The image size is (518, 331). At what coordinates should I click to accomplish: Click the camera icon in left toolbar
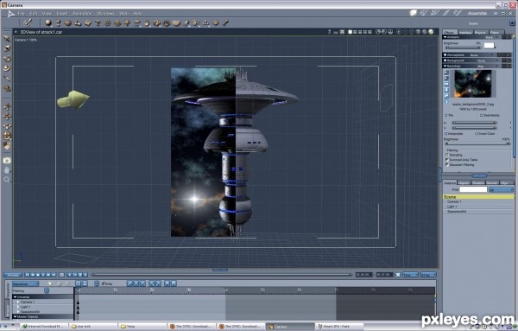click(x=7, y=161)
